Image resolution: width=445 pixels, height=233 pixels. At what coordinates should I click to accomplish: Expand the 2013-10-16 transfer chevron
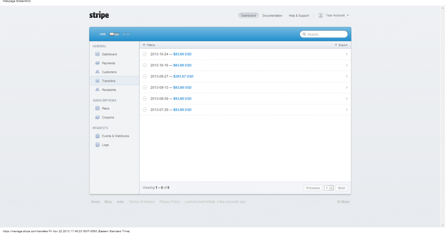coord(346,65)
